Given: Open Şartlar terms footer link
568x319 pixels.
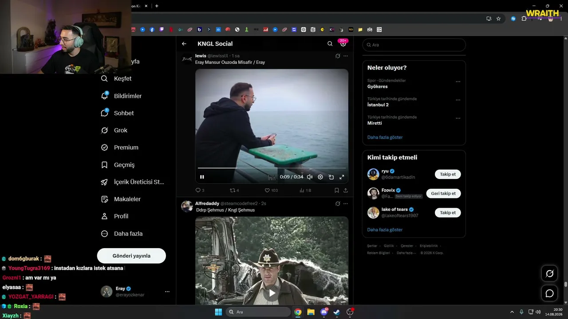Looking at the screenshot, I should tap(372, 246).
